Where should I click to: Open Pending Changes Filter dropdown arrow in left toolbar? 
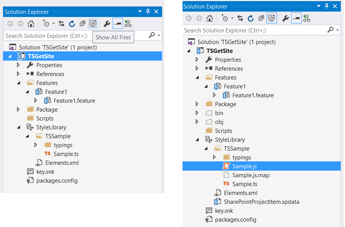[x=53, y=24]
